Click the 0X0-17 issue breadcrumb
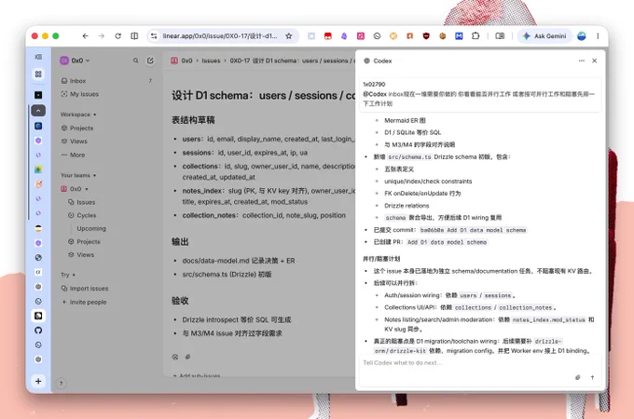 click(292, 61)
